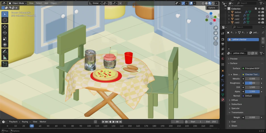Open the Object menu
Screen dimensions: 266x133
[53, 3]
